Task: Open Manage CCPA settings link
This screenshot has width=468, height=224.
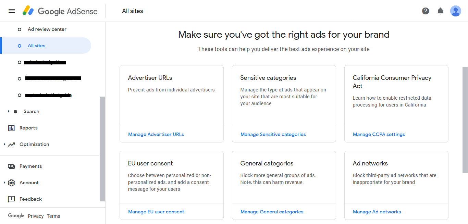Action: click(379, 135)
